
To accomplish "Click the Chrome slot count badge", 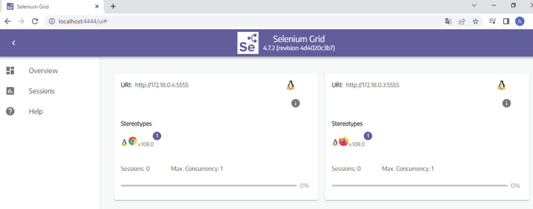I will (157, 136).
